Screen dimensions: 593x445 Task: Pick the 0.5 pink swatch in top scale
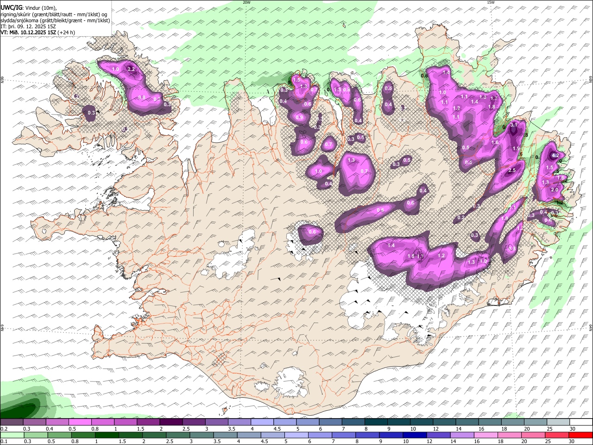pos(80,422)
